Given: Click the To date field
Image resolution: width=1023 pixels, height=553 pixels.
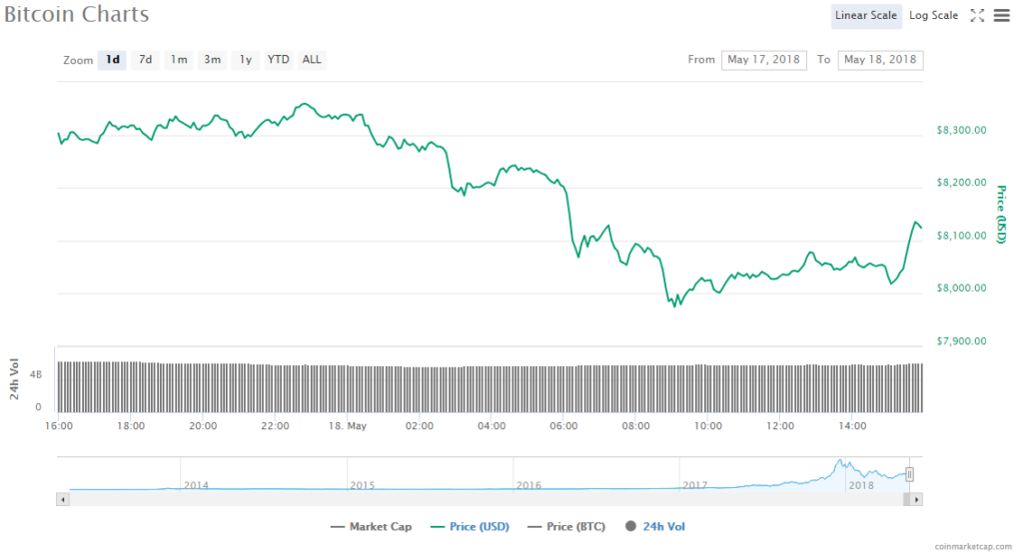Looking at the screenshot, I should (880, 60).
